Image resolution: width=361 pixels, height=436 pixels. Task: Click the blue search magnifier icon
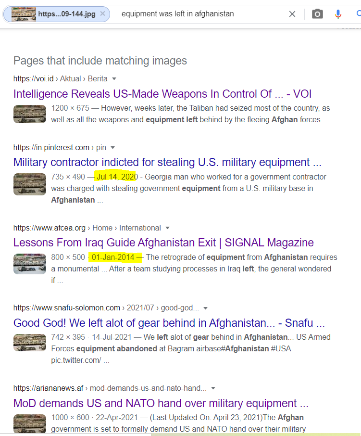coord(359,13)
